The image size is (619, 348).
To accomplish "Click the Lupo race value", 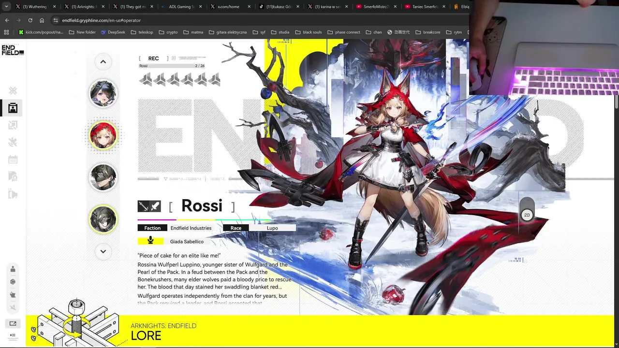I will (x=272, y=228).
